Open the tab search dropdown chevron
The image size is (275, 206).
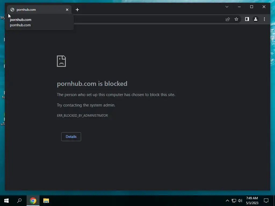227,7
